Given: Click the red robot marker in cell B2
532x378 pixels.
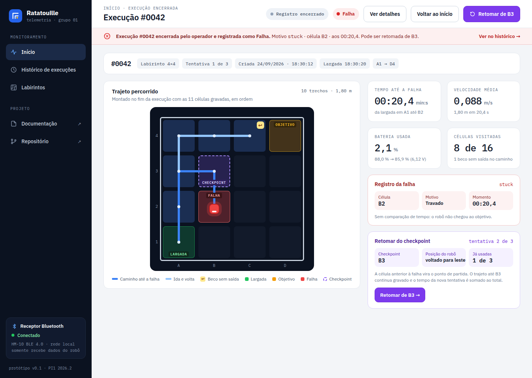Looking at the screenshot, I should [x=214, y=209].
